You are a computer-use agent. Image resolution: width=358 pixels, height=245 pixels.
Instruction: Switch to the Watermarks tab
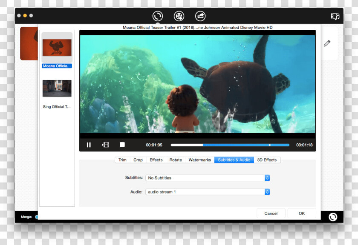click(x=200, y=160)
